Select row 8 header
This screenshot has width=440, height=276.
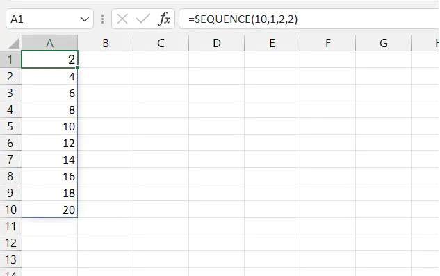10,175
